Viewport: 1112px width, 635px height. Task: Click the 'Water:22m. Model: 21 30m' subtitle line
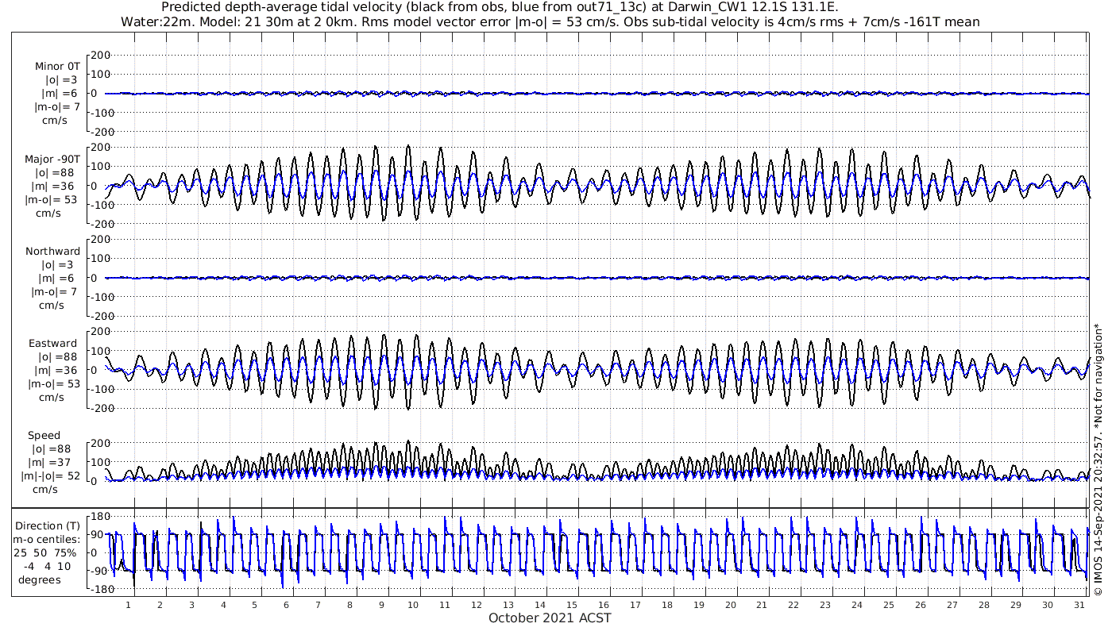tap(550, 22)
